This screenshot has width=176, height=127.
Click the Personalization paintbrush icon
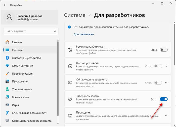click(x=7, y=74)
